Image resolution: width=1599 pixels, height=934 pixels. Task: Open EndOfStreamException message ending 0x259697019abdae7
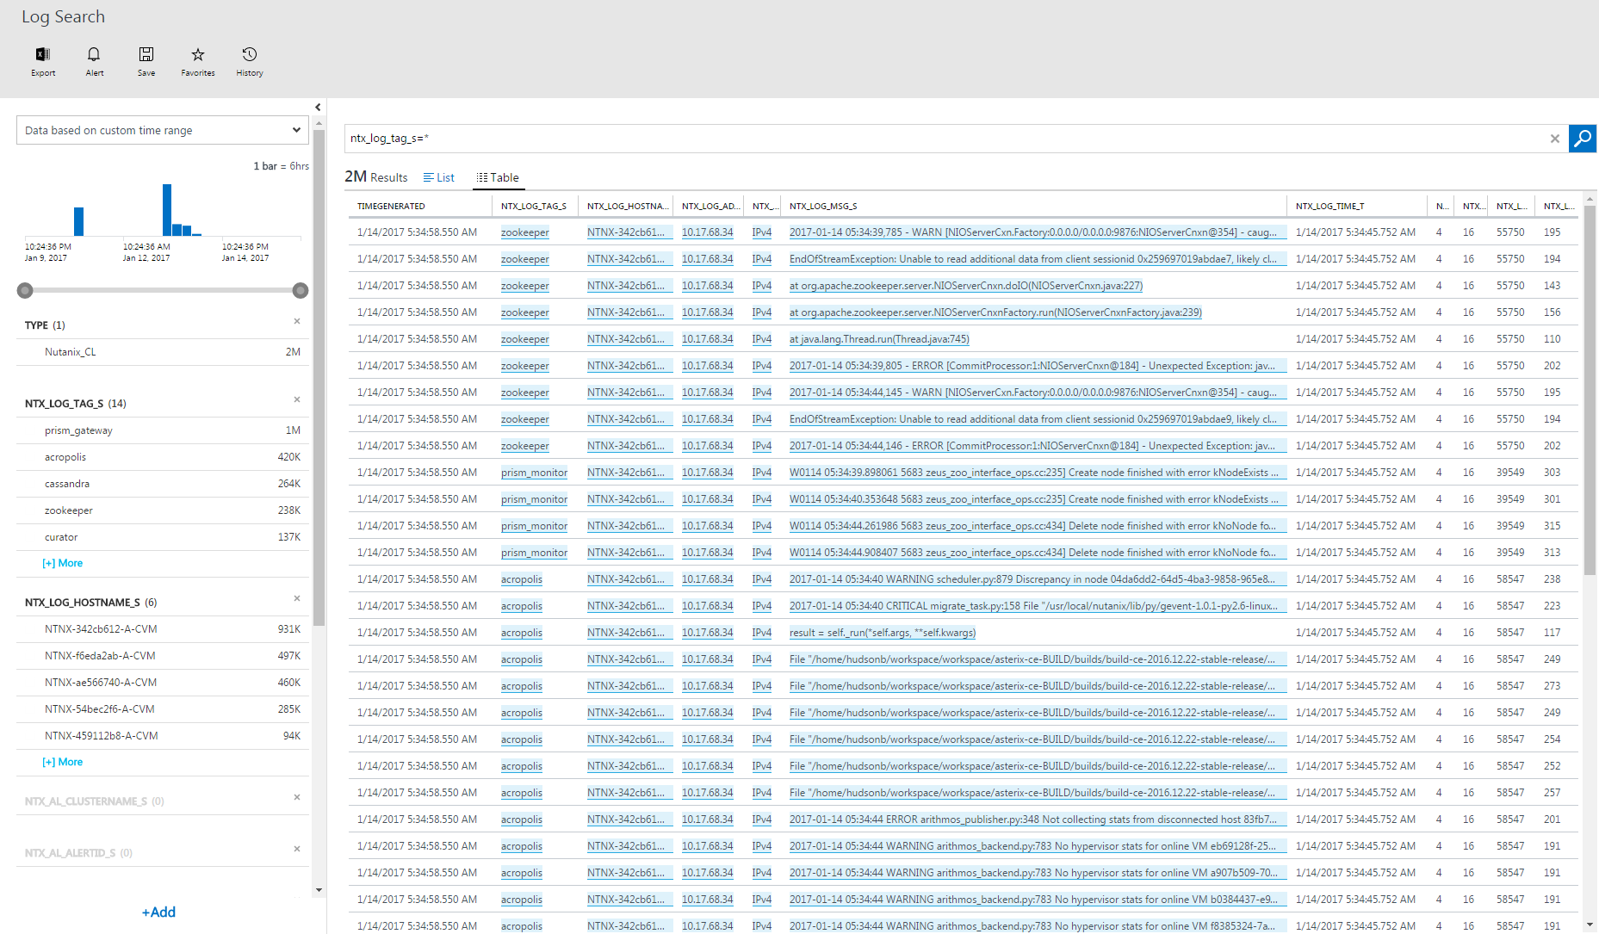[x=1038, y=259]
